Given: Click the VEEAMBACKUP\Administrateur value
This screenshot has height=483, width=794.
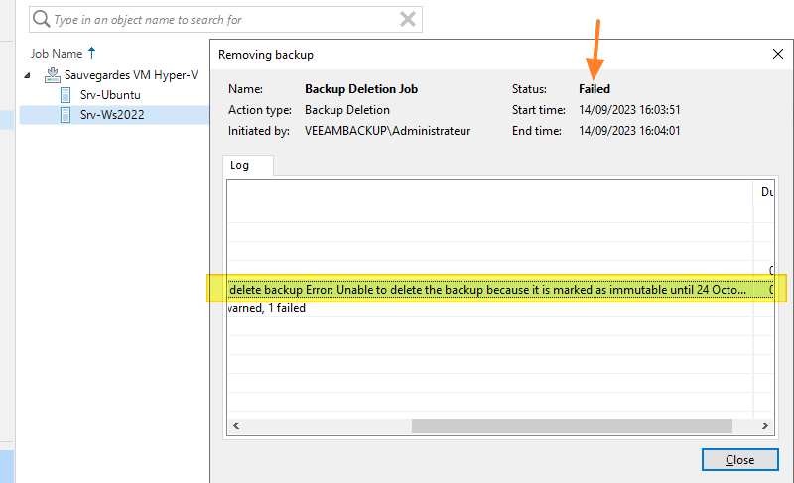Looking at the screenshot, I should (387, 131).
